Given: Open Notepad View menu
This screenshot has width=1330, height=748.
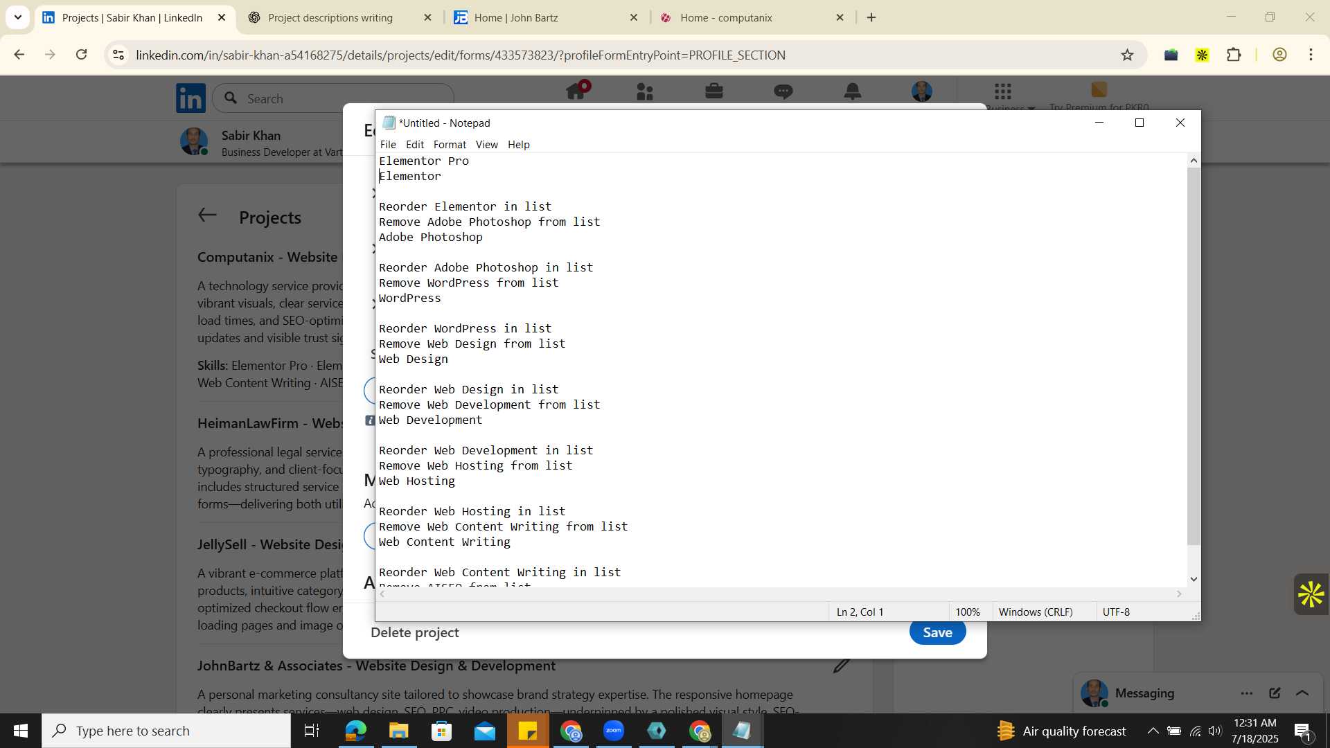Looking at the screenshot, I should point(486,144).
